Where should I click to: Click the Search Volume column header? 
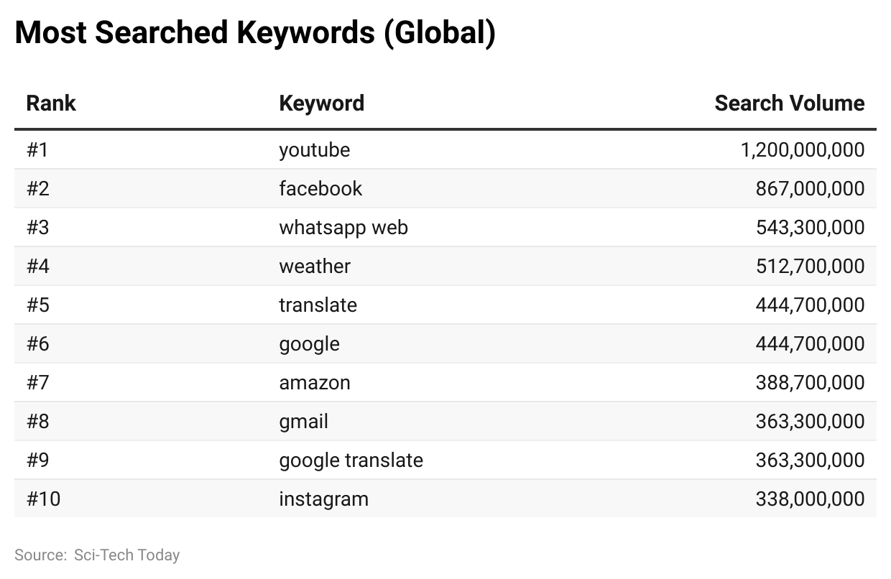(x=789, y=103)
